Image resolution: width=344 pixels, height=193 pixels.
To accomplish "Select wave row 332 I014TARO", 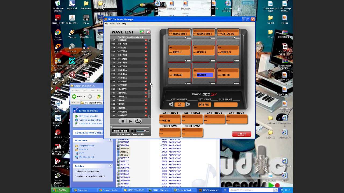I will tap(129, 59).
